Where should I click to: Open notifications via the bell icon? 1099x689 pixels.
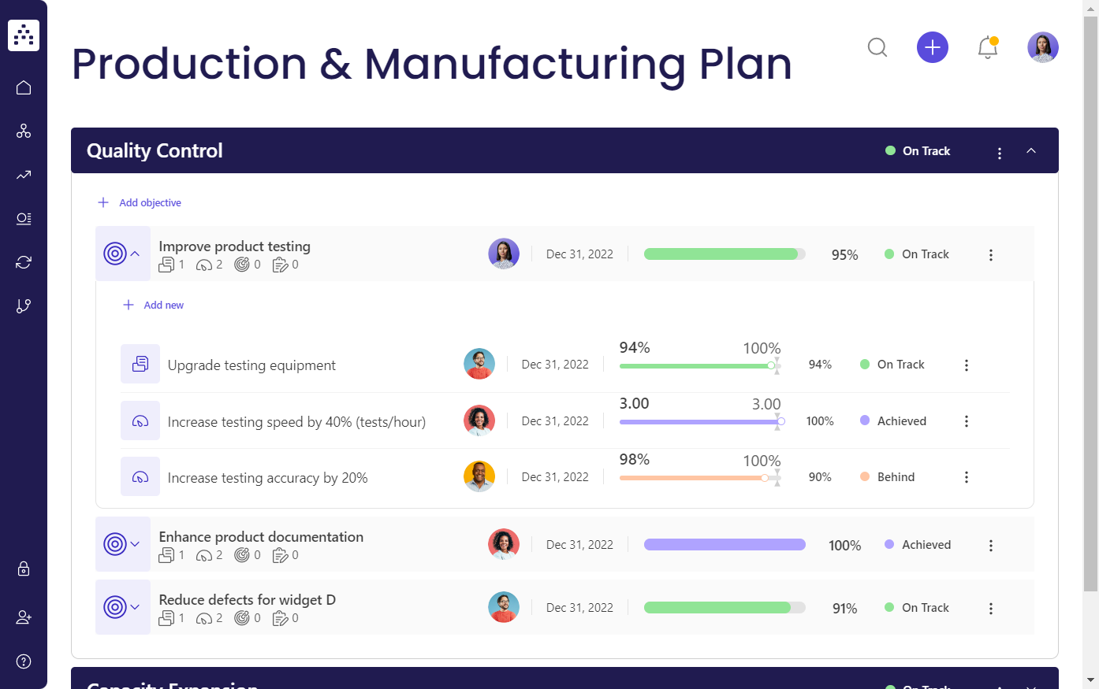(x=988, y=47)
